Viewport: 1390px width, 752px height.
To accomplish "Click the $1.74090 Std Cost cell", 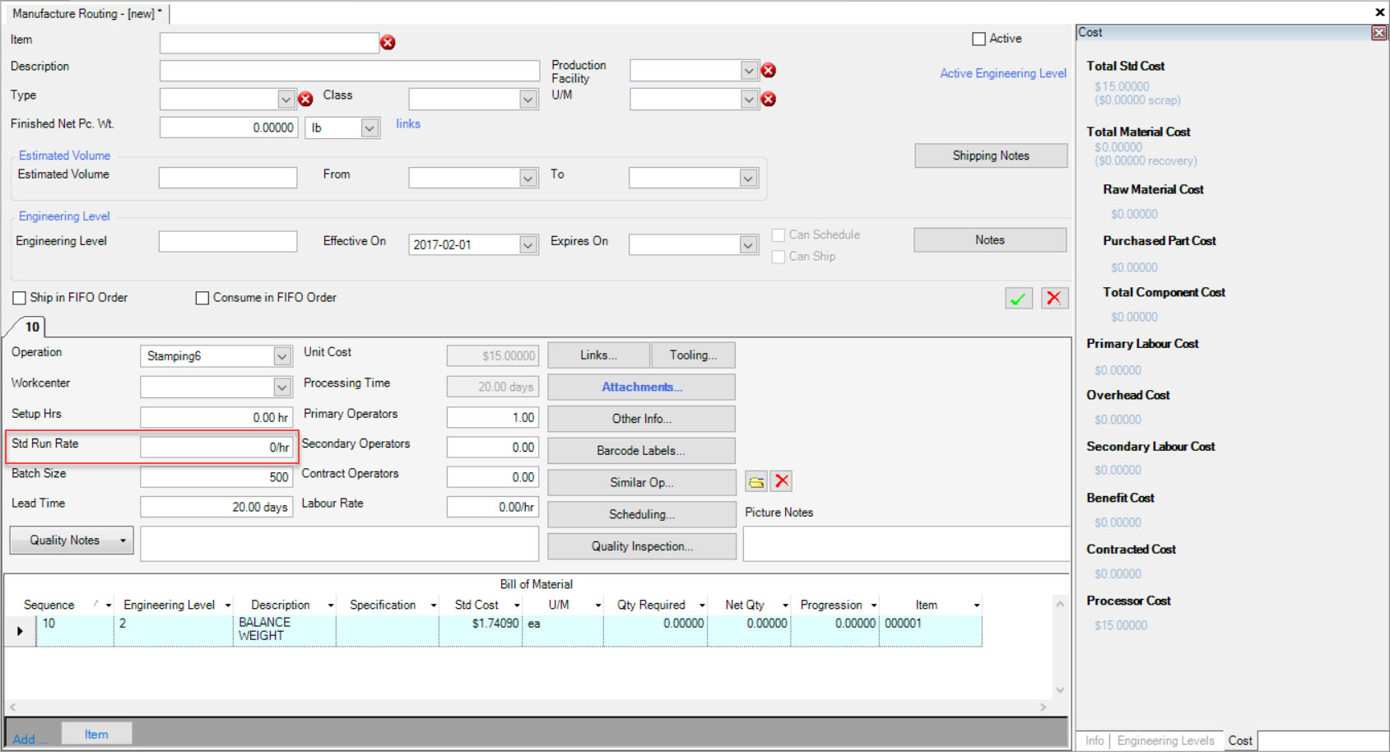I will tap(480, 630).
